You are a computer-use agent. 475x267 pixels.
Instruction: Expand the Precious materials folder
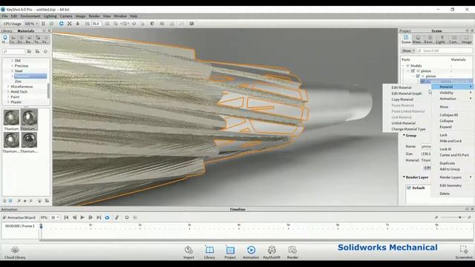[12, 66]
